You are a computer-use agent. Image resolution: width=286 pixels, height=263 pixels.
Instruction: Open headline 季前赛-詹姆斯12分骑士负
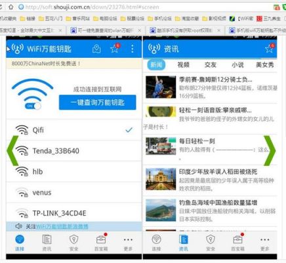[x=215, y=80]
